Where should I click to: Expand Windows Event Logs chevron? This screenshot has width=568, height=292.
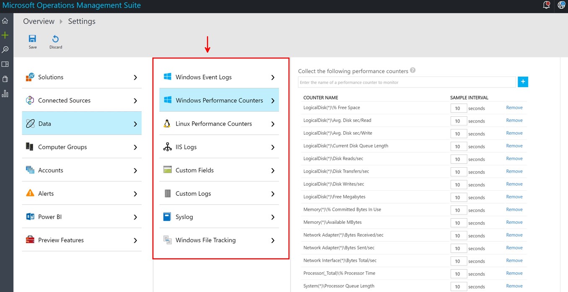(x=273, y=77)
